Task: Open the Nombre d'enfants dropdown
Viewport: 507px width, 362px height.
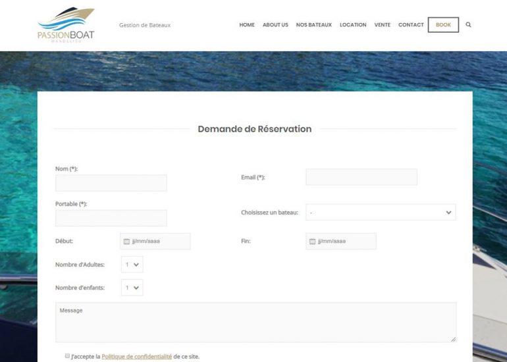Action: (x=132, y=288)
